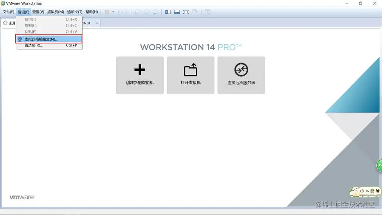Close the 编辑(E) menu in menu bar

tap(23, 12)
